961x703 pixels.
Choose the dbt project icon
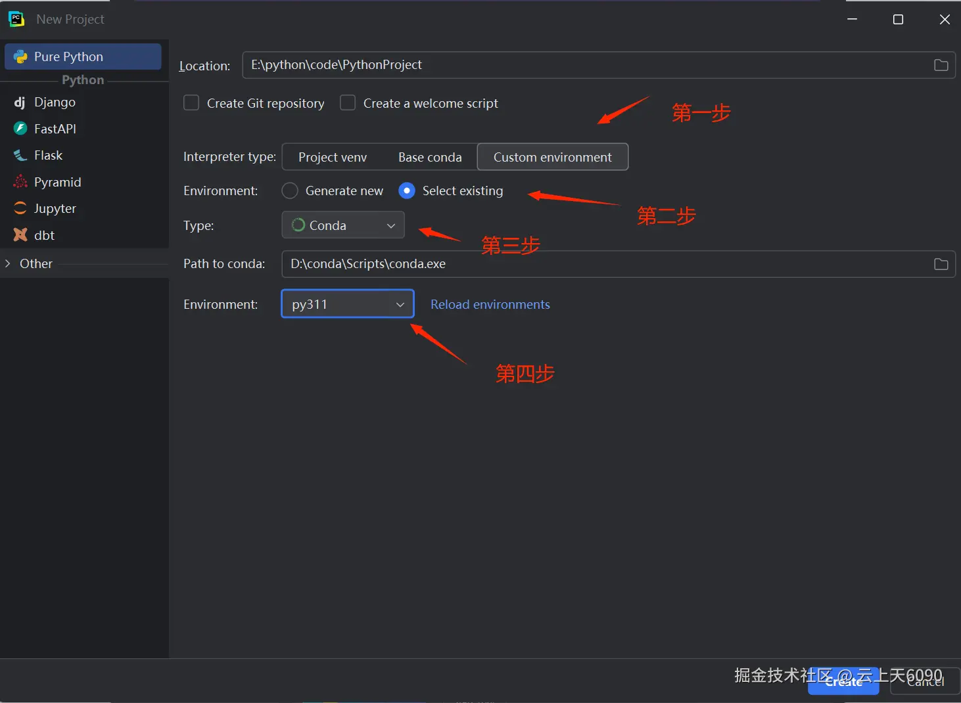(x=20, y=235)
